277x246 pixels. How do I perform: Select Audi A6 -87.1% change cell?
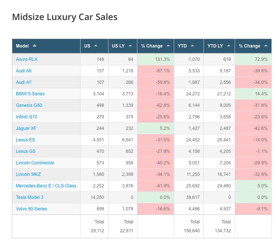click(x=156, y=71)
